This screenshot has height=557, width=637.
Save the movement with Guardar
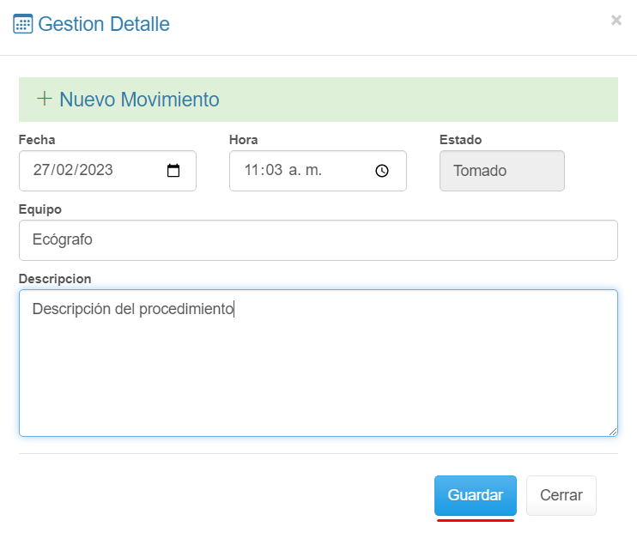pyautogui.click(x=475, y=495)
